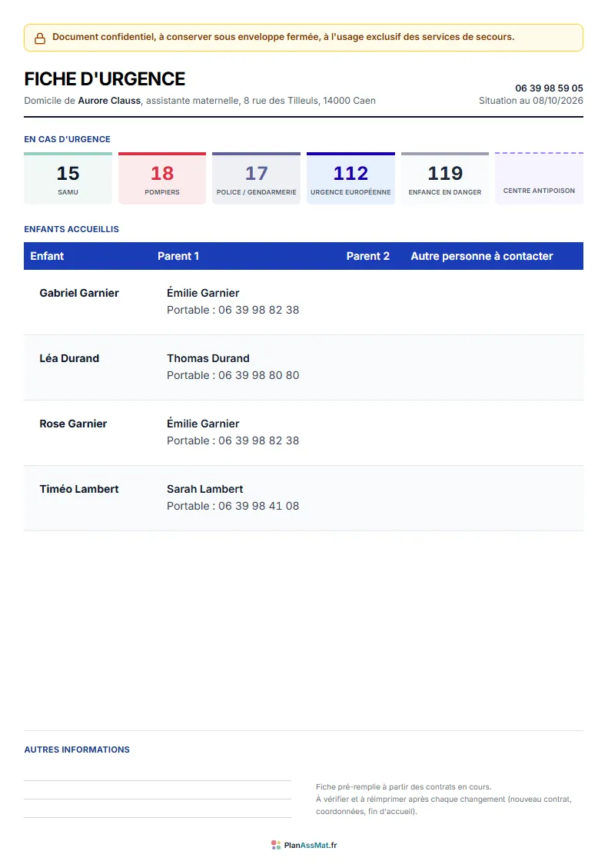Select the 18 Pompiers emergency card
The image size is (608, 861).
(x=162, y=178)
